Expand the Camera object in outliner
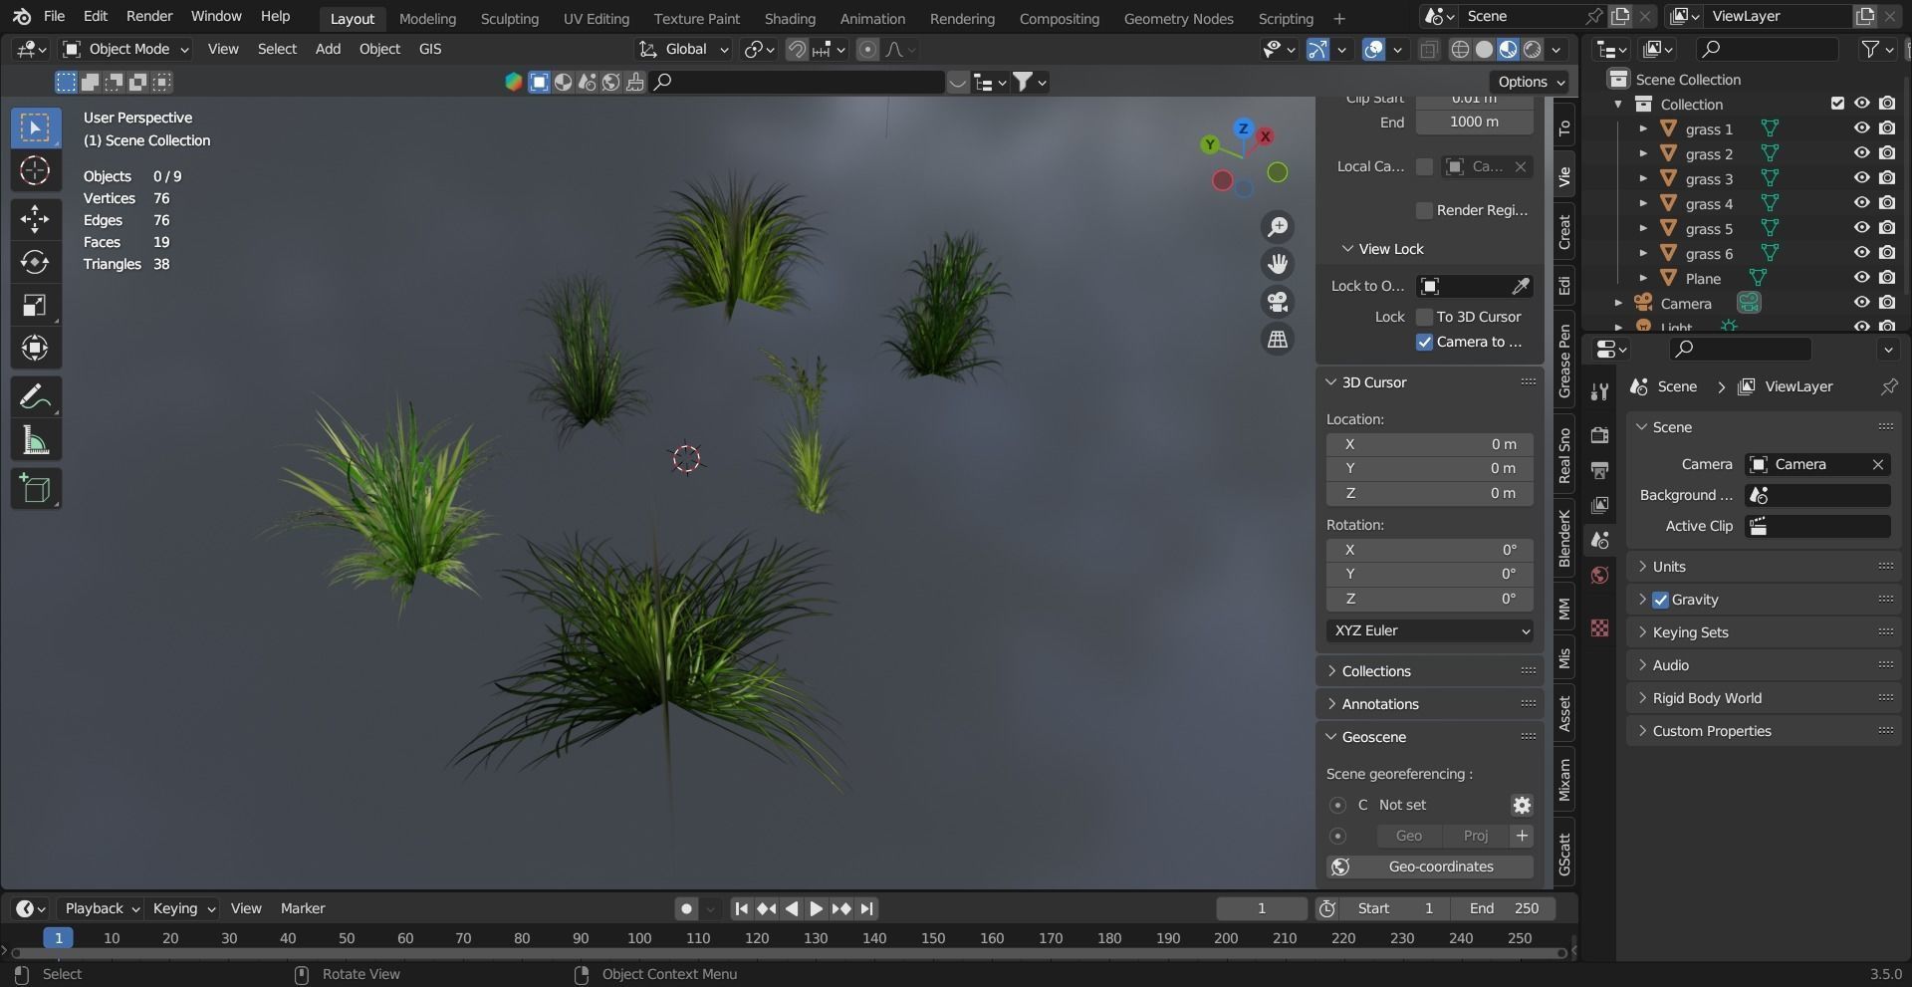Viewport: 1912px width, 987px height. point(1618,303)
